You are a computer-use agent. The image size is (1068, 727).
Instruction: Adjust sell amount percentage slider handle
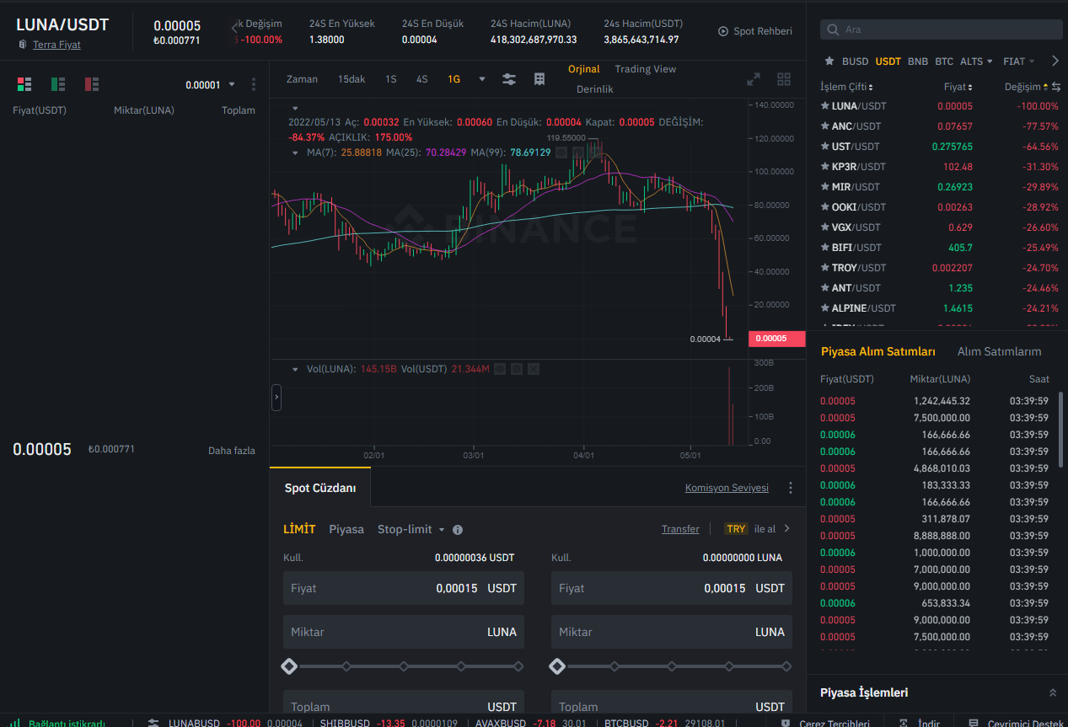pyautogui.click(x=557, y=666)
